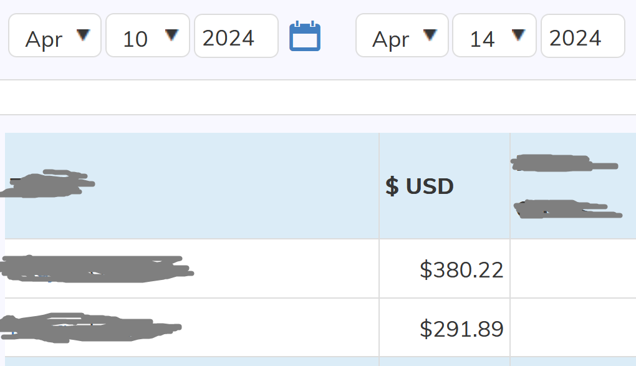Click the redacted header right of $ USD
The image size is (636, 366).
(567, 186)
